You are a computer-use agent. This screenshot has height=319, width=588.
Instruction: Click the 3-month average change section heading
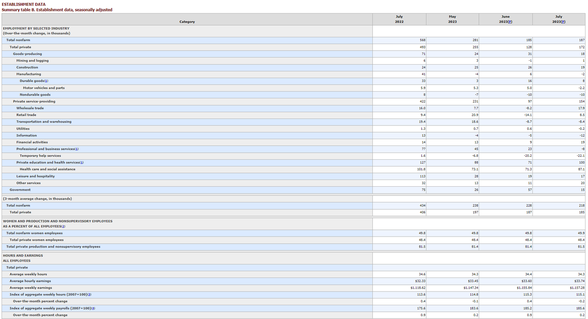coord(37,199)
